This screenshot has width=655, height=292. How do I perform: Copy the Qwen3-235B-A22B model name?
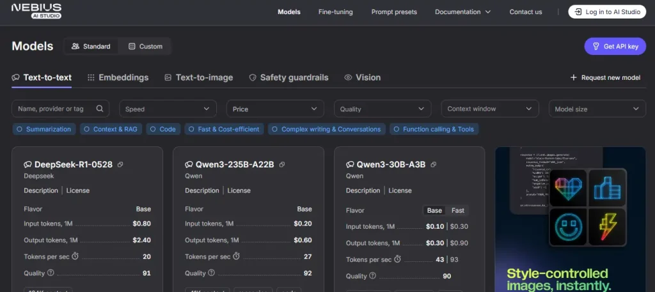click(282, 165)
